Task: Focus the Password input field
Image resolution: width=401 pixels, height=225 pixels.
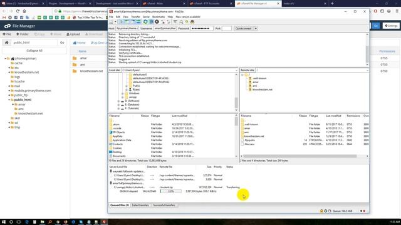Action: [x=202, y=29]
